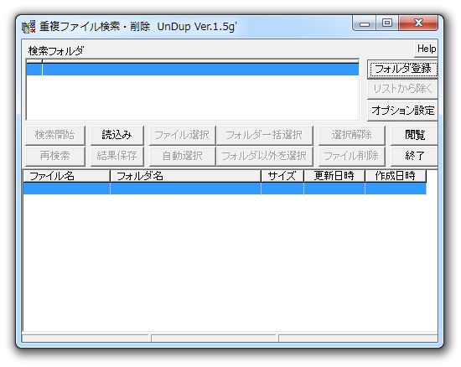The image size is (461, 367).
Task: Sort by フォルダ名 column header
Action: [185, 176]
